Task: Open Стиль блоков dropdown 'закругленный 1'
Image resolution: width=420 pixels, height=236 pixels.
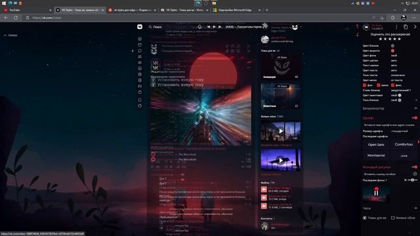Action: tap(401, 90)
